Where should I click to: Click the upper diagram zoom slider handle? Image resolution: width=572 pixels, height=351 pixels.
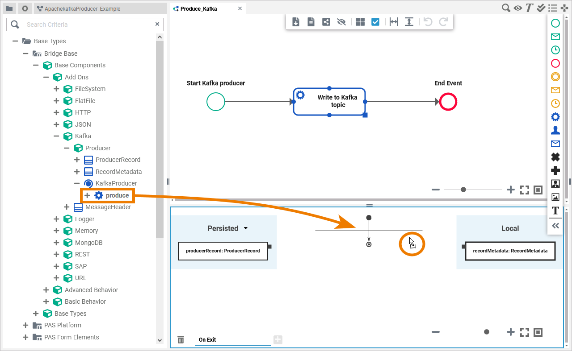(x=463, y=190)
